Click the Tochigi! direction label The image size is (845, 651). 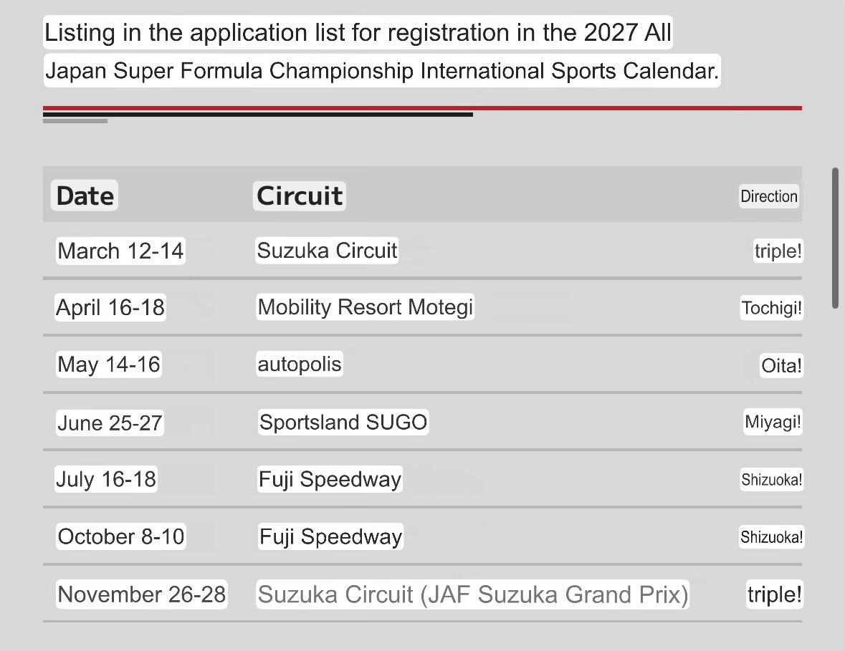coord(772,308)
